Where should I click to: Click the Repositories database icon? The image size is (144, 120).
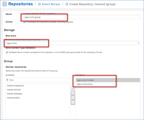(x=5, y=4)
